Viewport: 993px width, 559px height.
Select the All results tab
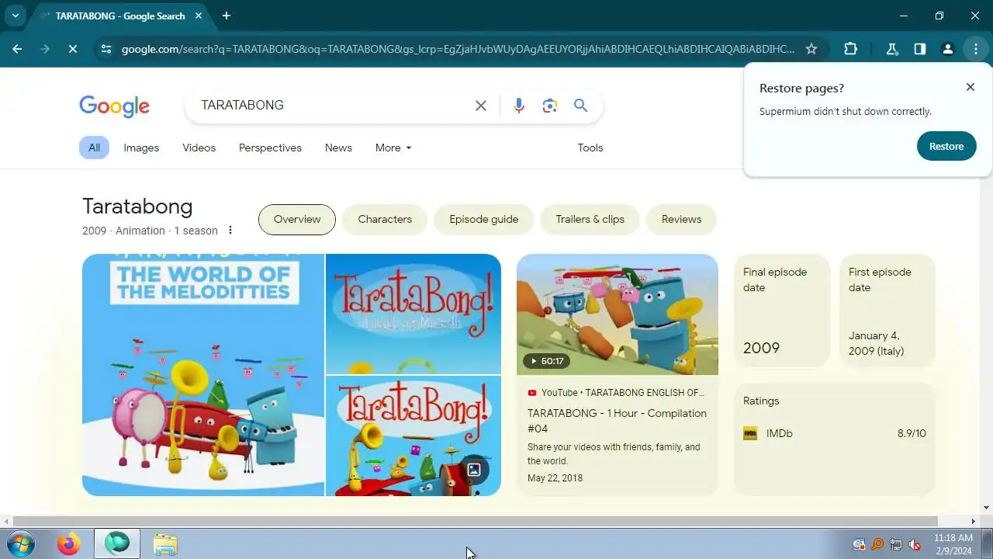pos(94,148)
